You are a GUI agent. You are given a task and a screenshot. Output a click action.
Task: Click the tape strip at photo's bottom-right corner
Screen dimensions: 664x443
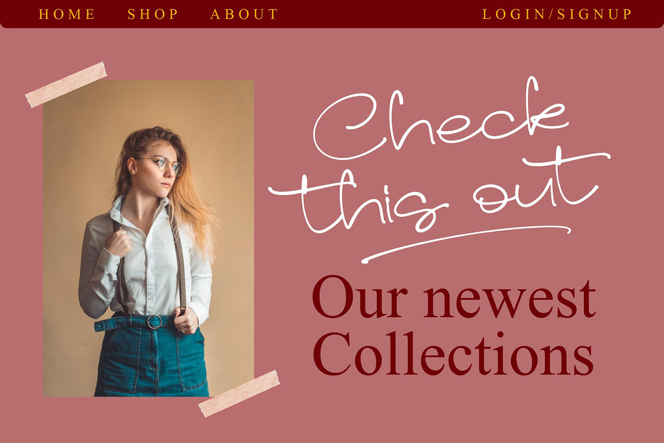[x=239, y=394]
